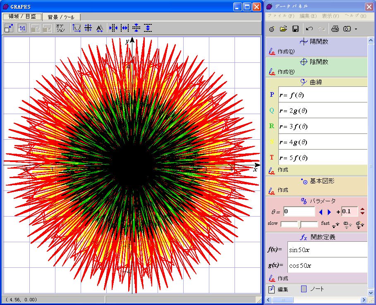Click the first footprint animation icon

click(336, 225)
